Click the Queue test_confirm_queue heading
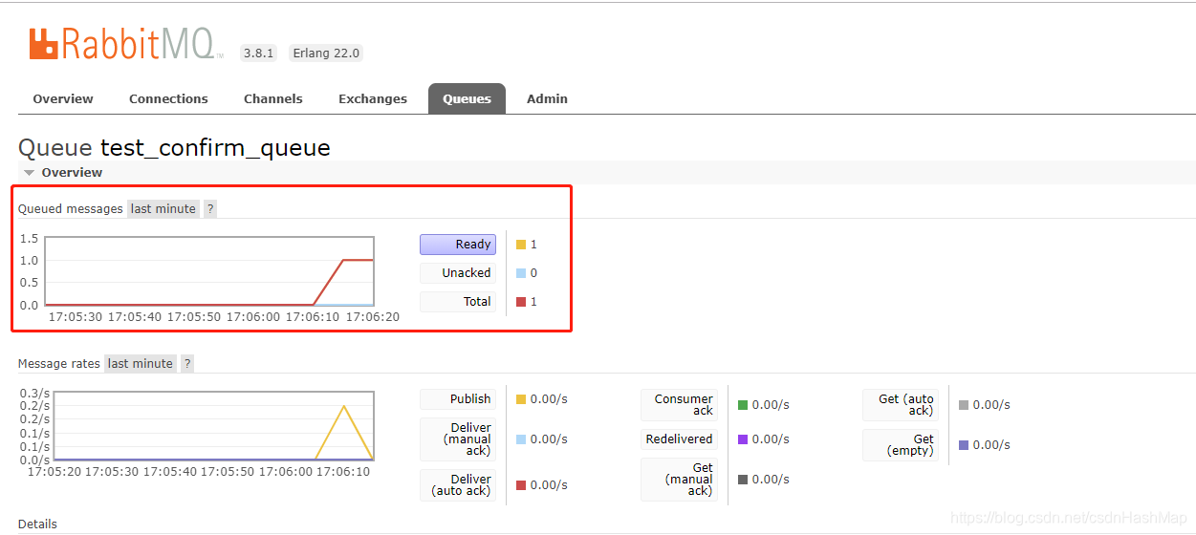This screenshot has height=535, width=1196. [174, 148]
